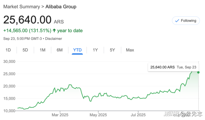Show the 1Y chart range
The width and height of the screenshot is (205, 120).
tap(95, 50)
